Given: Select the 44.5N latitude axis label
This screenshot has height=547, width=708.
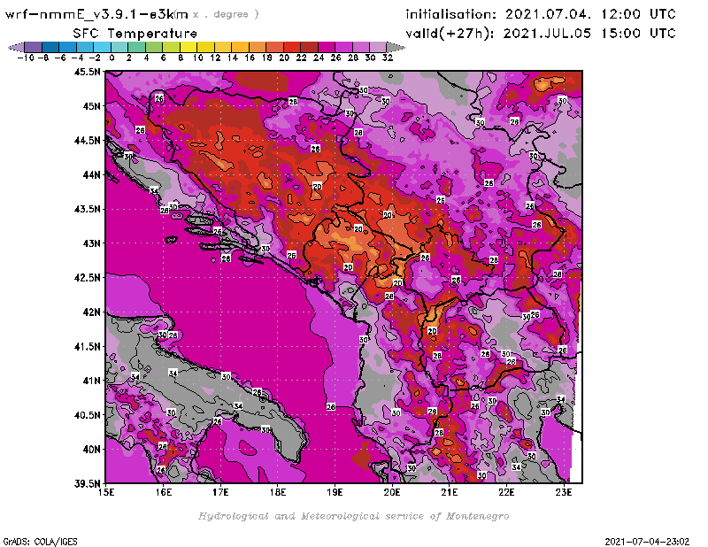Looking at the screenshot, I should click(87, 141).
